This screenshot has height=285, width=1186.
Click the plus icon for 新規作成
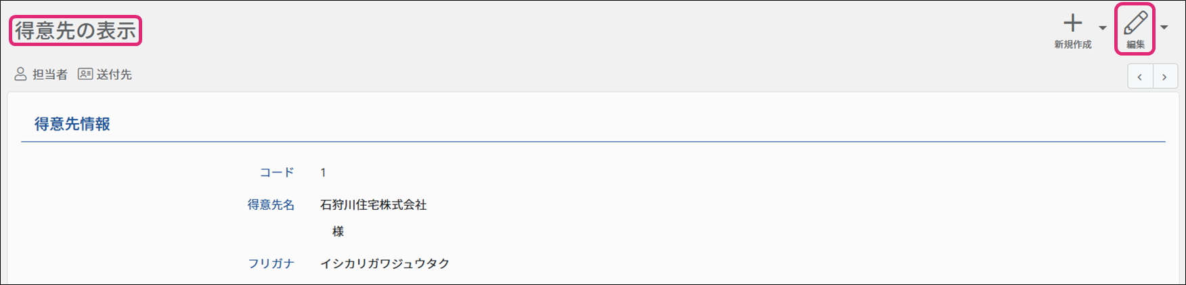(1072, 24)
